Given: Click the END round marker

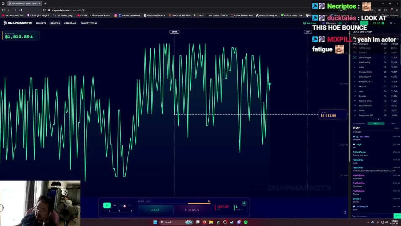Looking at the screenshot, I should (x=308, y=32).
